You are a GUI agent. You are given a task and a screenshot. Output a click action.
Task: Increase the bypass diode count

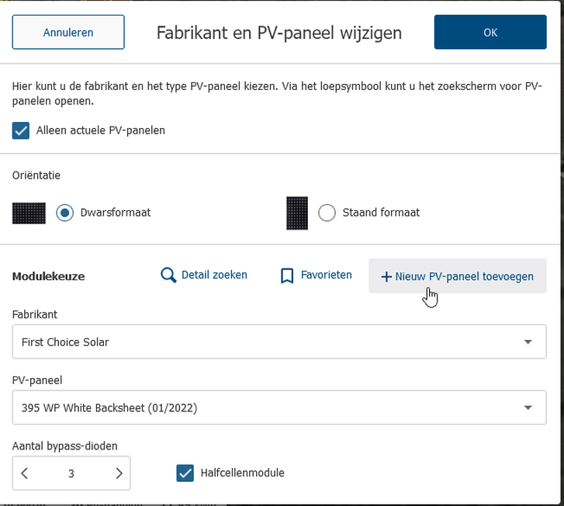(119, 473)
